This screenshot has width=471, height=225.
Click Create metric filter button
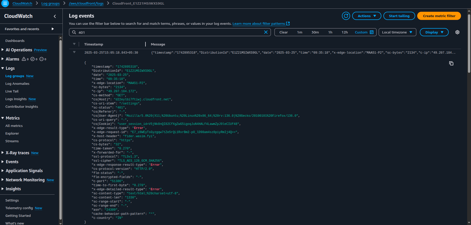click(439, 16)
